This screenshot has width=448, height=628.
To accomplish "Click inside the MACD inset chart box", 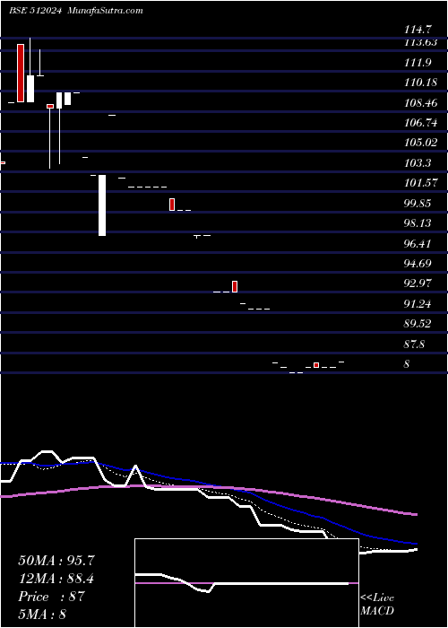I will (x=246, y=583).
